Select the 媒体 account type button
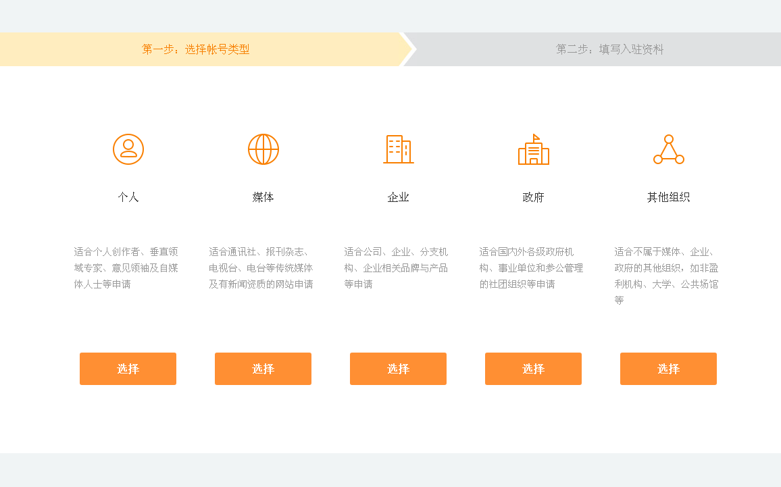This screenshot has width=781, height=487. 263,369
